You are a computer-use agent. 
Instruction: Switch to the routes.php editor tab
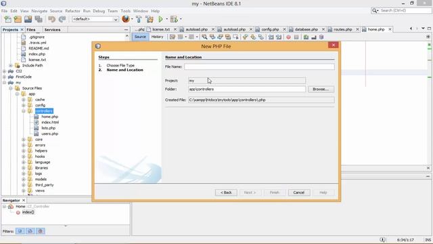342,29
